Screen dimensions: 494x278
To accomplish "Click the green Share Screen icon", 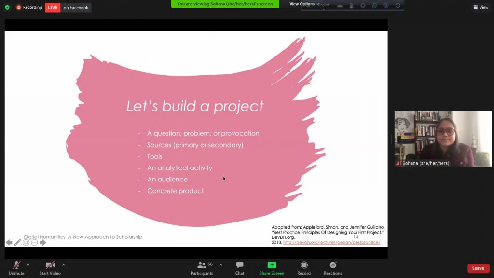I will [x=272, y=265].
